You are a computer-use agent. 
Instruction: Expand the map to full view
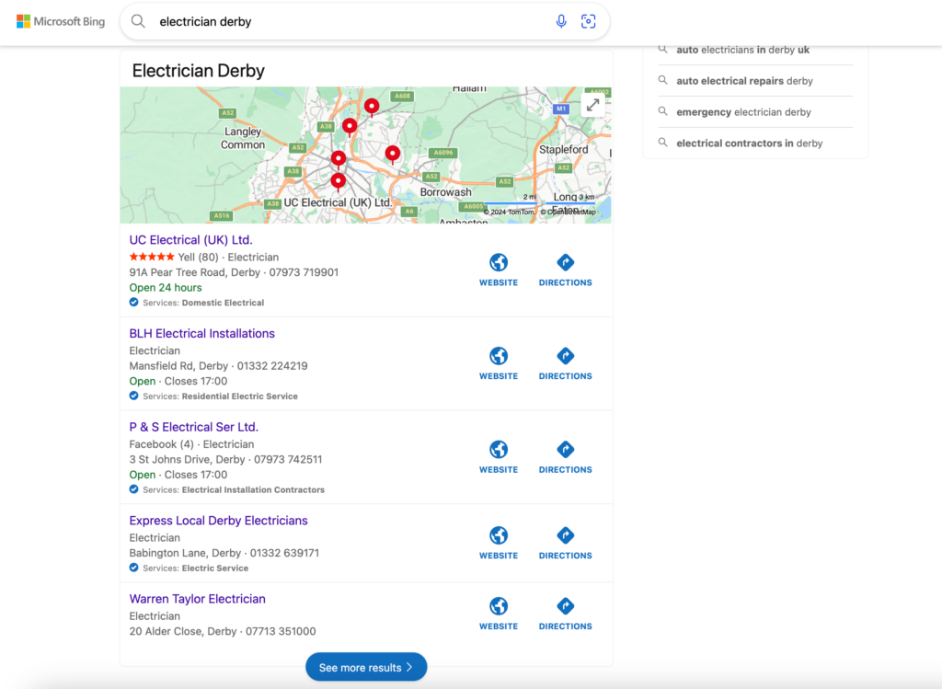[593, 105]
